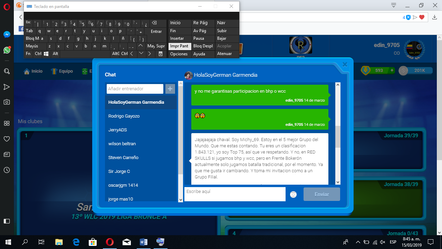Open the Microsoft Store taskbar icon

tap(93, 242)
